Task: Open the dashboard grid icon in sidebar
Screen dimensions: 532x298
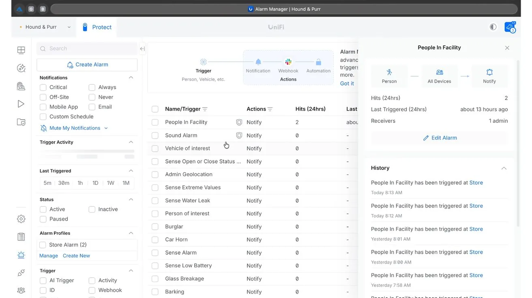Action: pos(21,50)
